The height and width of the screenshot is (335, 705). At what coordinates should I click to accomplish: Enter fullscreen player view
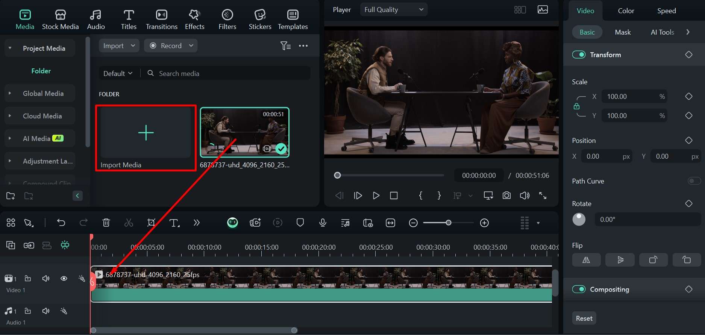tap(543, 196)
